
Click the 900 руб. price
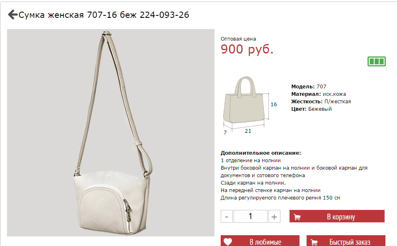[247, 49]
